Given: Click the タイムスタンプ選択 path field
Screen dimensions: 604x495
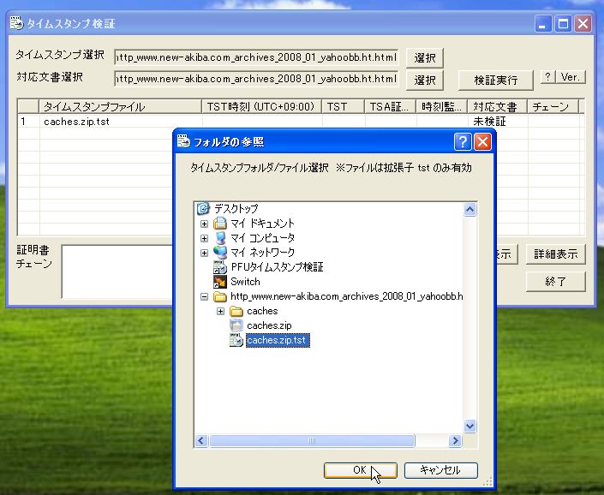Looking at the screenshot, I should click(256, 57).
